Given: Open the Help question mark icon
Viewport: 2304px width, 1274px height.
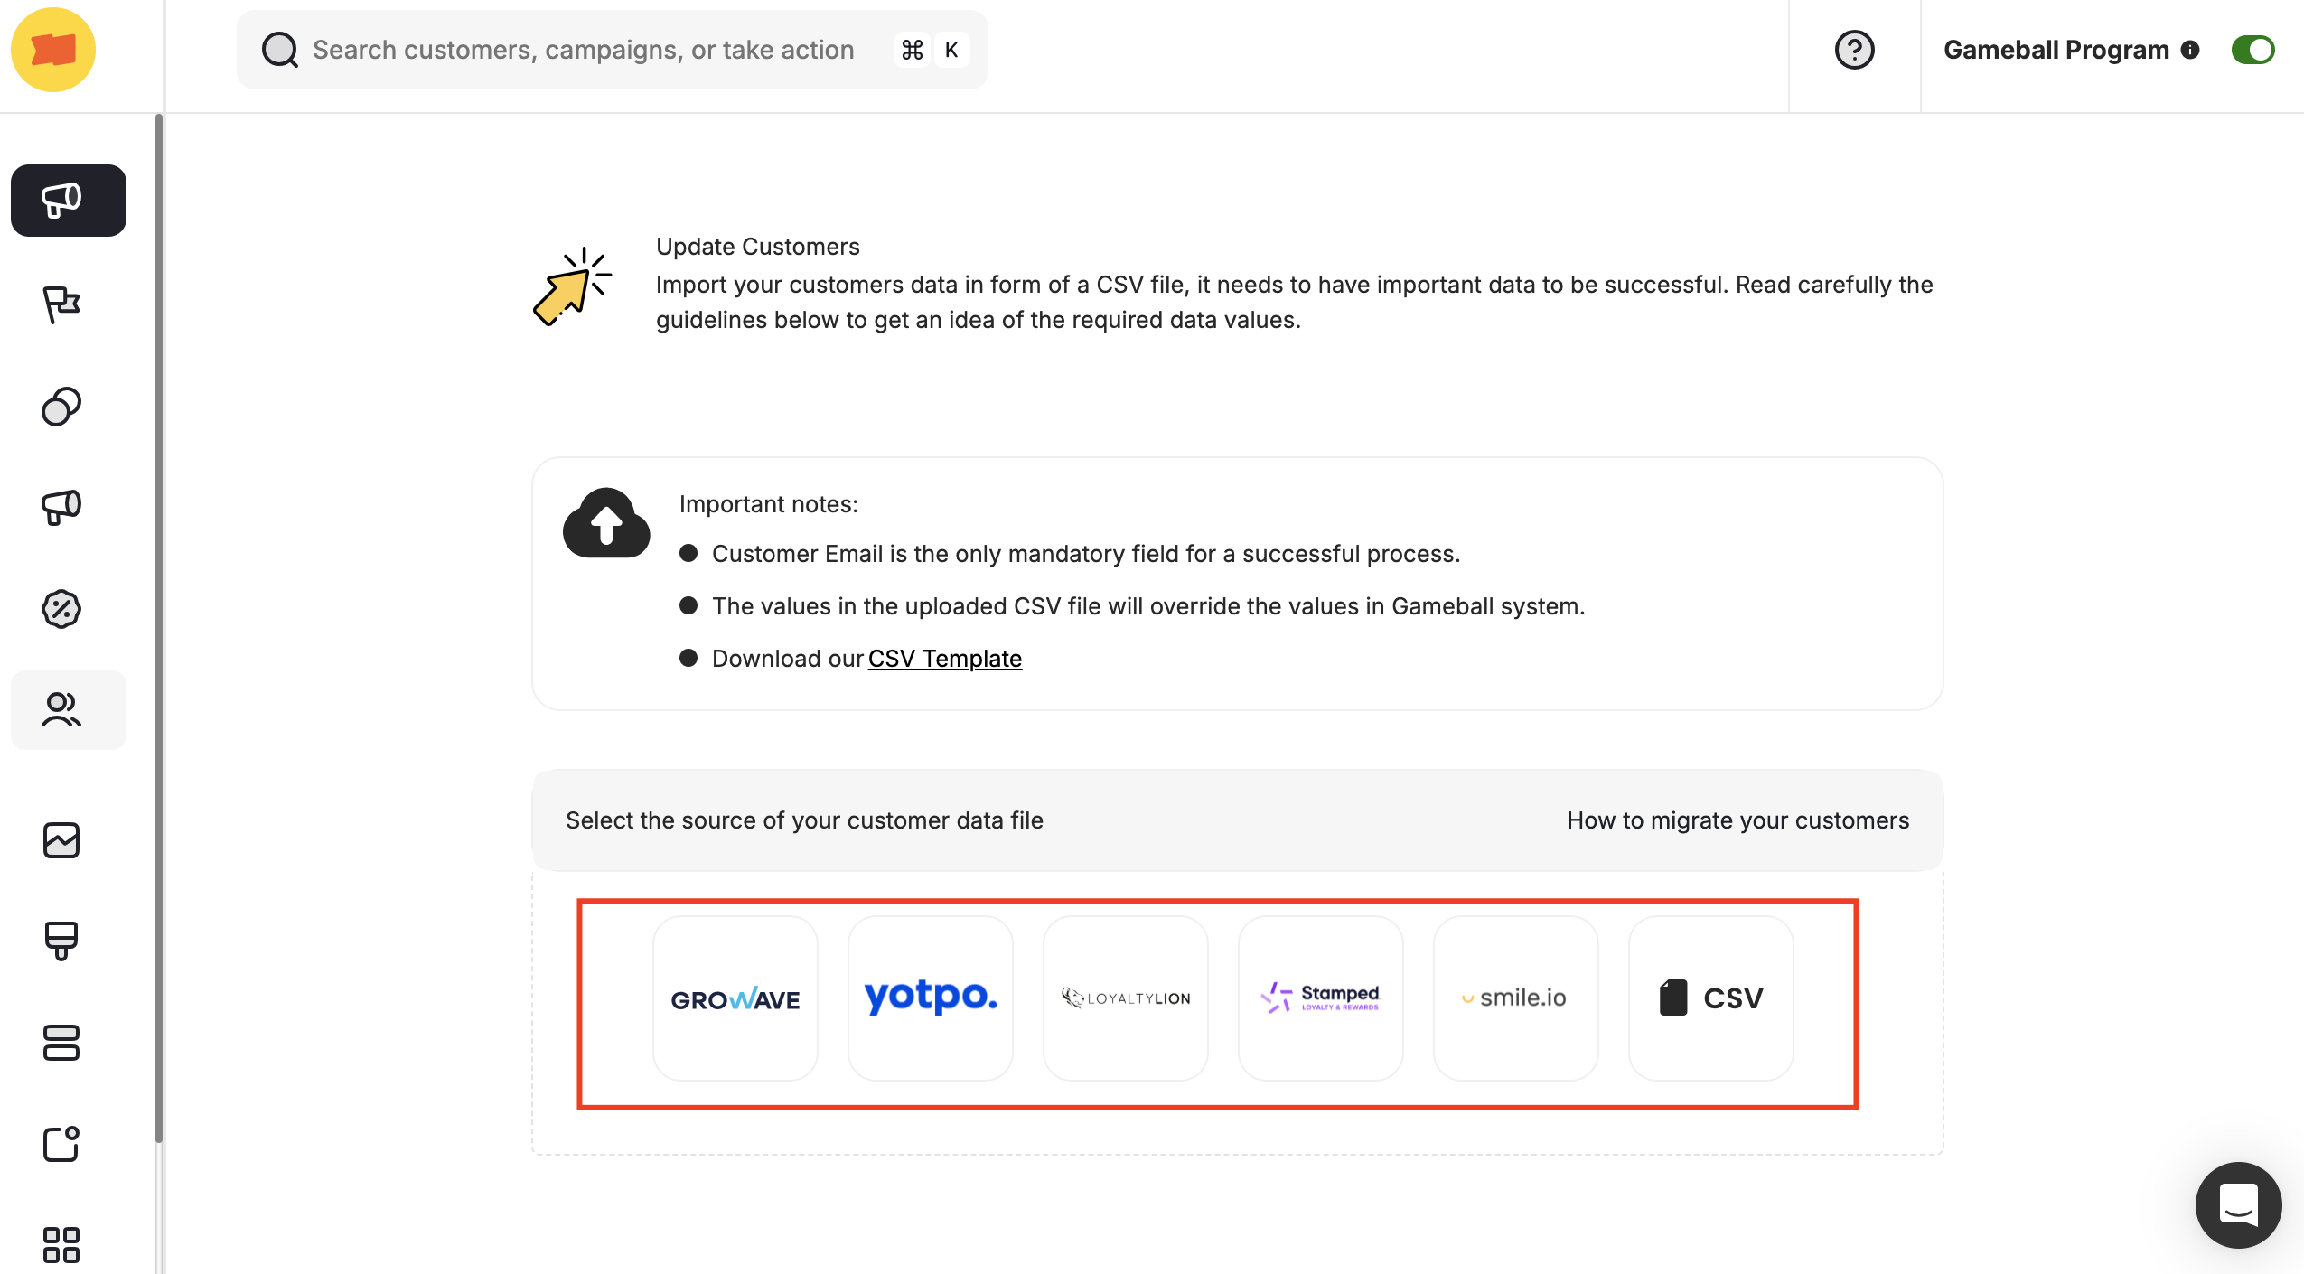Looking at the screenshot, I should coord(1854,52).
